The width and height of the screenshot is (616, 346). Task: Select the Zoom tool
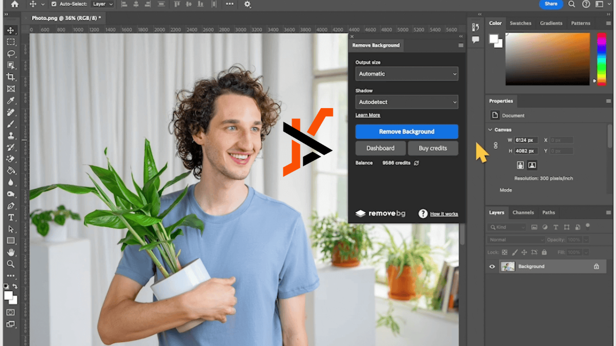[x=11, y=264]
